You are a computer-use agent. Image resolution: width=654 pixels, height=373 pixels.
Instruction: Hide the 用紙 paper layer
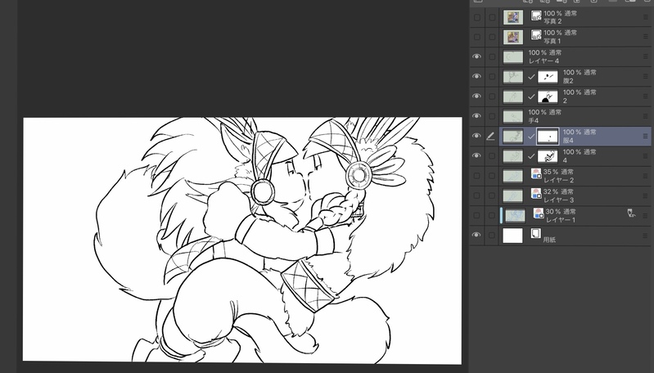[x=476, y=236]
